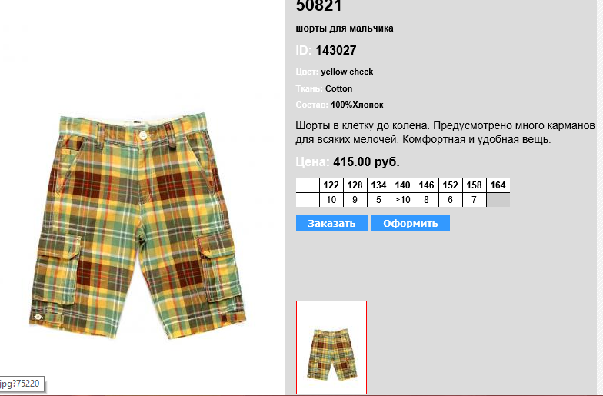The image size is (603, 396).
Task: Choose size 134 in the table
Action: click(378, 185)
